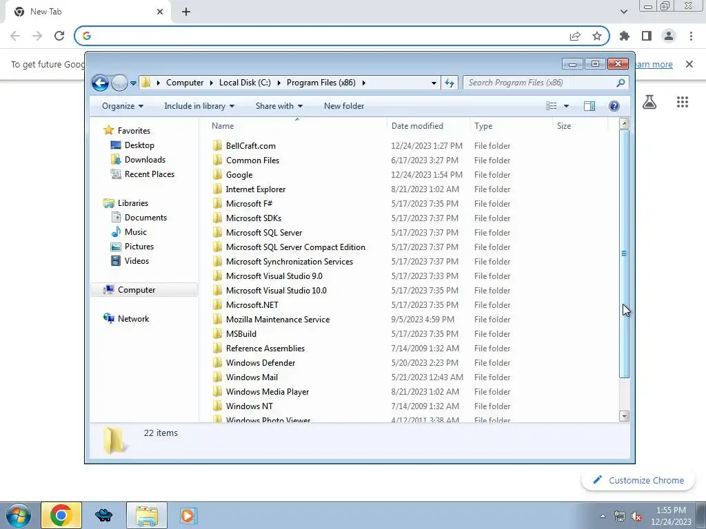Click the Change your view icon
Viewport: 706px width, 529px height.
click(551, 106)
